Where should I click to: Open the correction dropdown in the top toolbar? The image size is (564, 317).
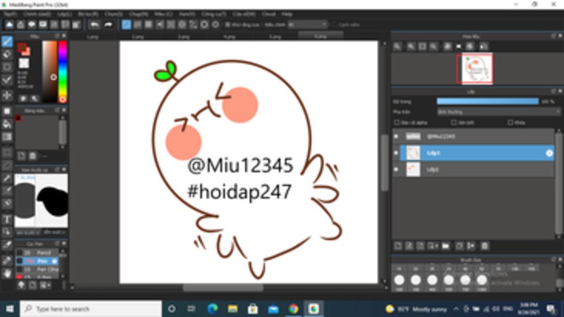click(x=307, y=25)
